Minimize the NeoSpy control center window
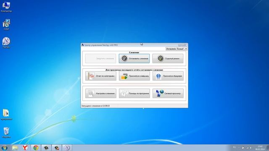 tap(179, 45)
